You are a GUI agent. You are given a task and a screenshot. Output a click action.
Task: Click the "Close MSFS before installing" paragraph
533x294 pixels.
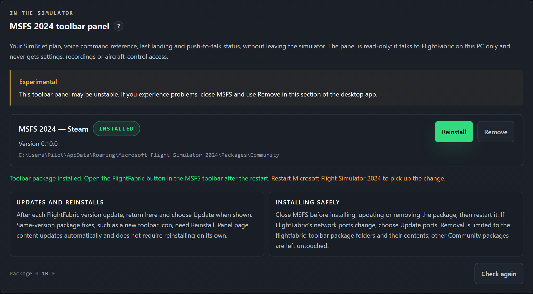click(x=393, y=230)
